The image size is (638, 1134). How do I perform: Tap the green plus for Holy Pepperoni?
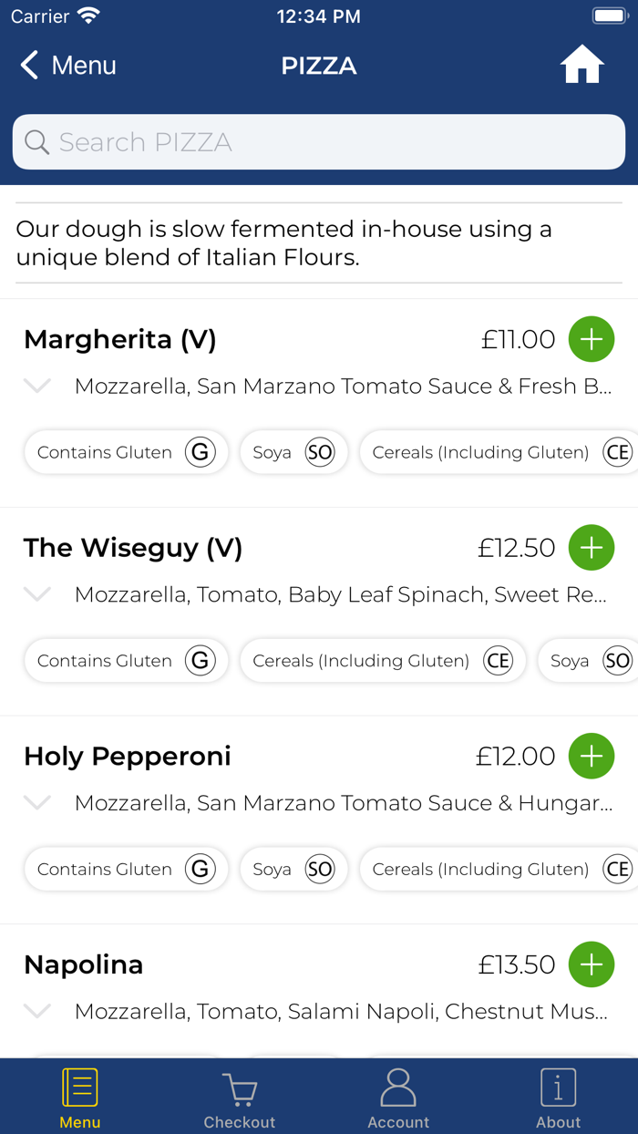point(592,756)
